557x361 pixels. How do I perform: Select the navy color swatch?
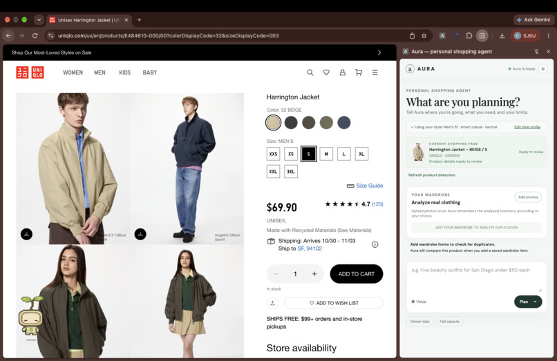click(344, 123)
